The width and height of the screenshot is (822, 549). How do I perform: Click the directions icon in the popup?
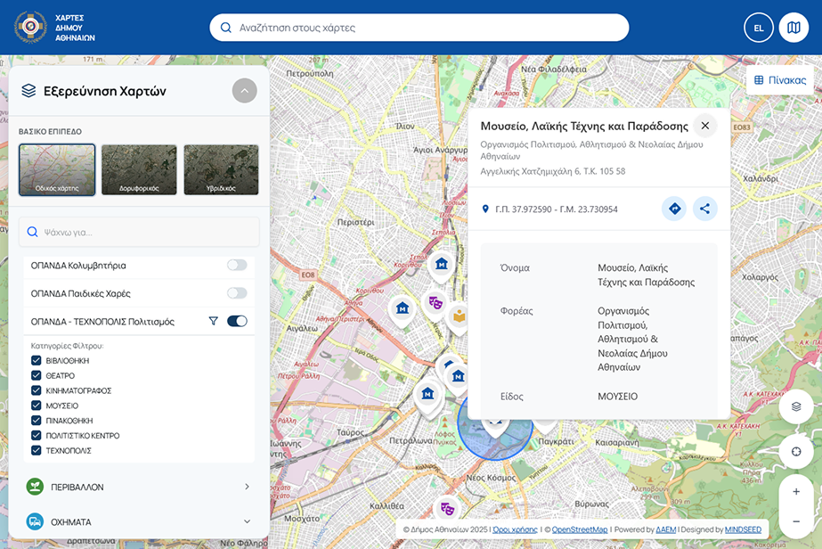(674, 209)
